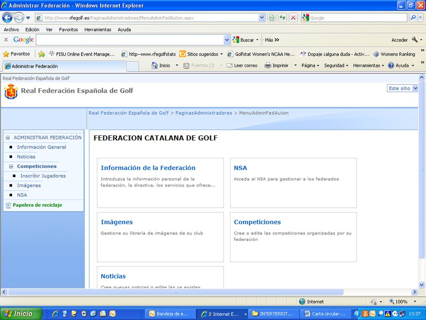Screen dimensions: 426x320
Task: Click the Papelera de reciclaje bin icon
Action: click(8, 205)
